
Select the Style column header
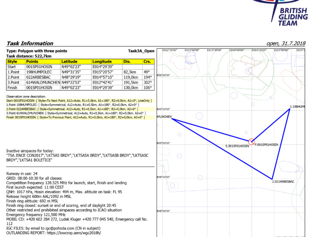click(x=12, y=61)
